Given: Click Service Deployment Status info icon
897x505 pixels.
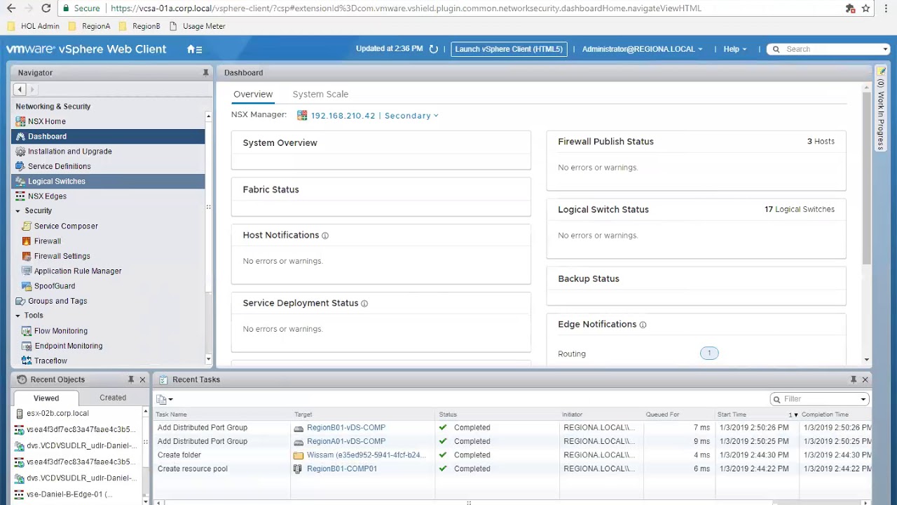Looking at the screenshot, I should pos(364,304).
